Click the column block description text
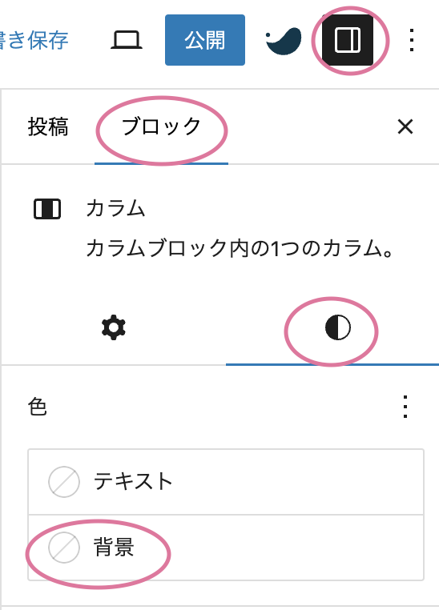 coord(240,248)
